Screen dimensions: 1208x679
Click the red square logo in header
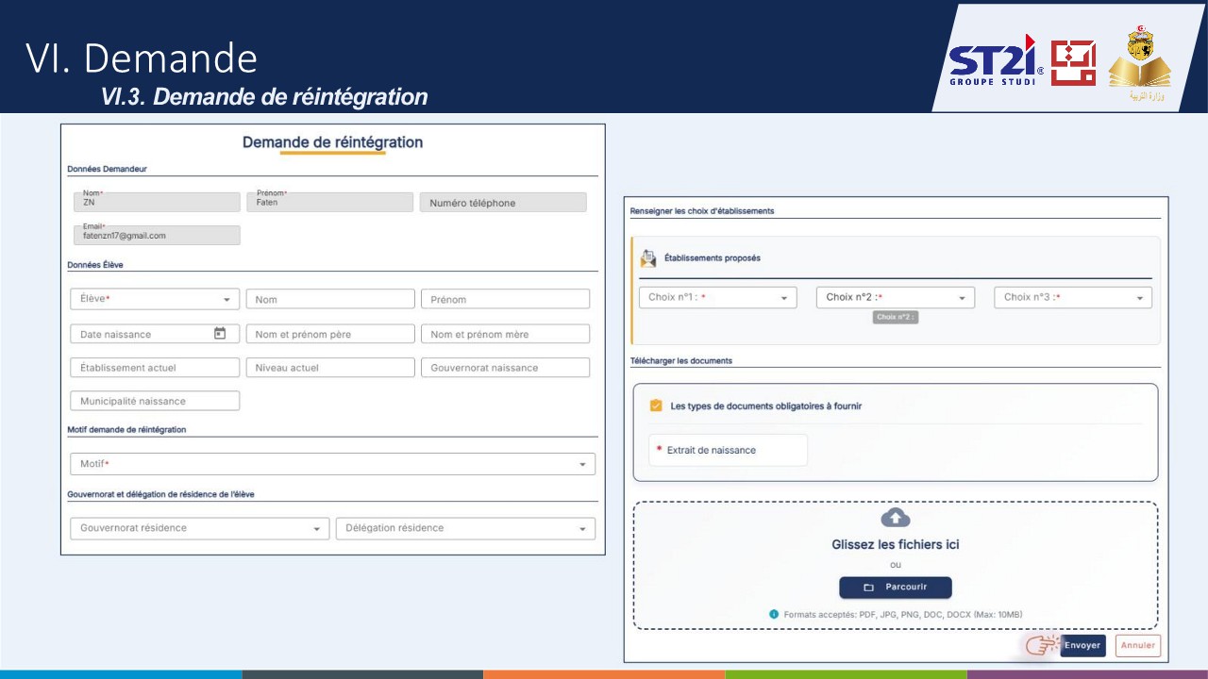[1073, 63]
